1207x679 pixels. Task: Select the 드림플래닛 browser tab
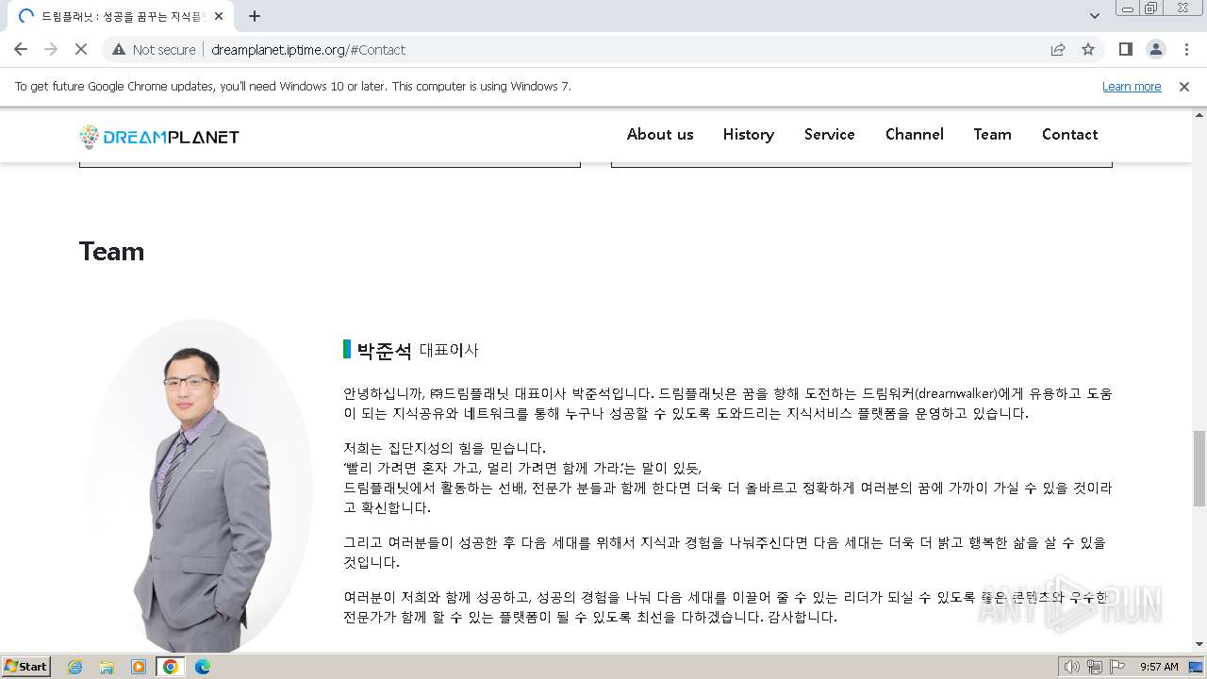pyautogui.click(x=118, y=16)
